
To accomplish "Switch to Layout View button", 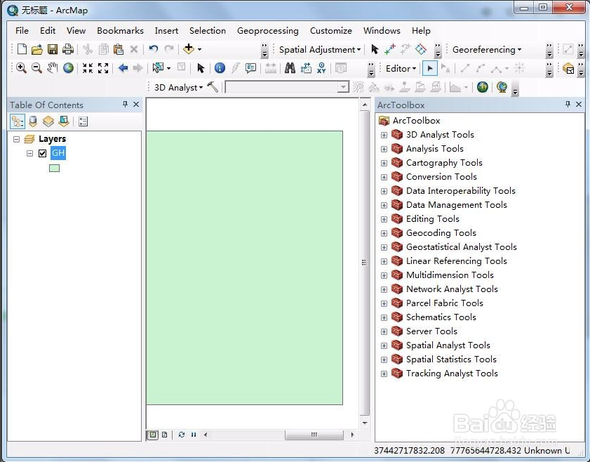I will click(164, 435).
